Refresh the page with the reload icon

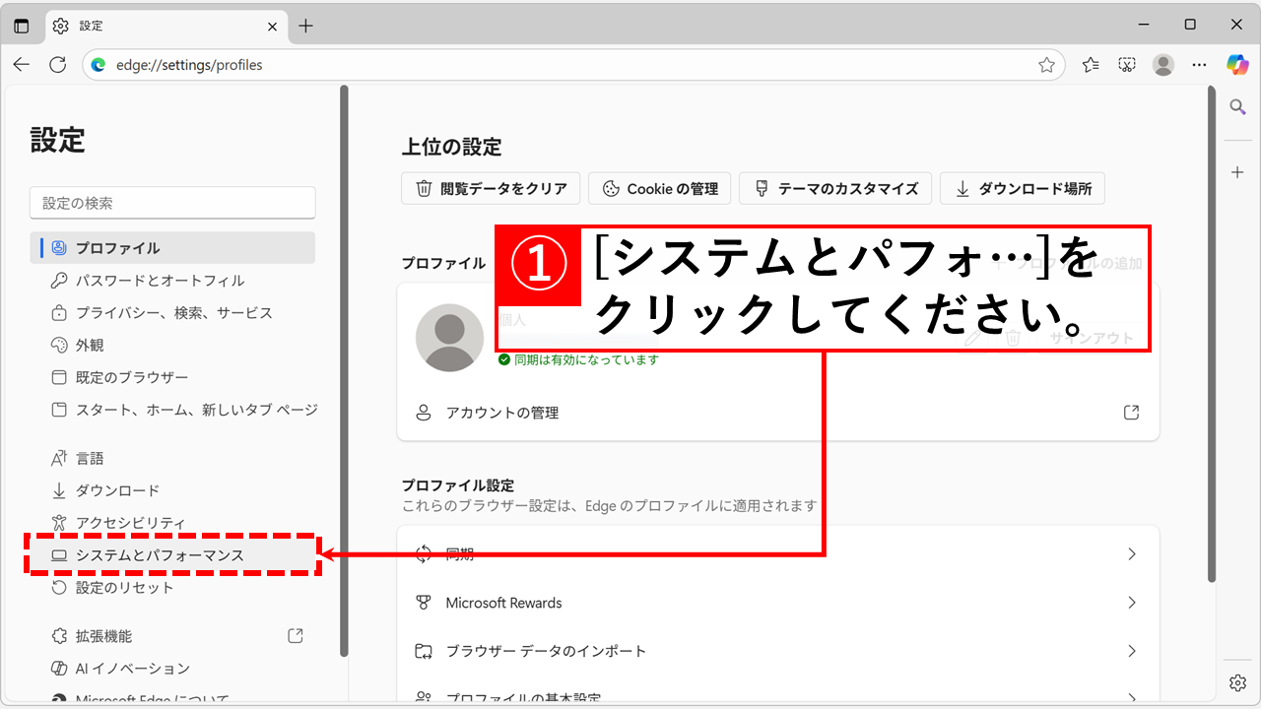[57, 64]
